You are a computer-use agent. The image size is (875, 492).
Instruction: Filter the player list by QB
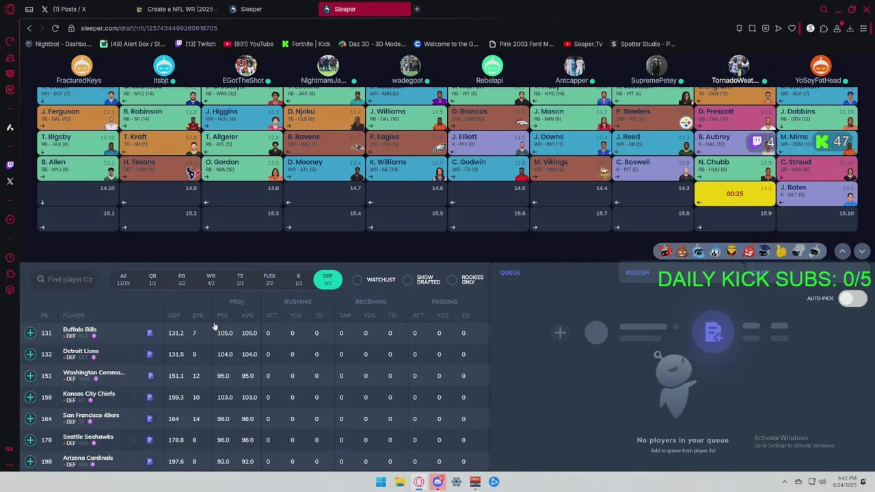[152, 279]
